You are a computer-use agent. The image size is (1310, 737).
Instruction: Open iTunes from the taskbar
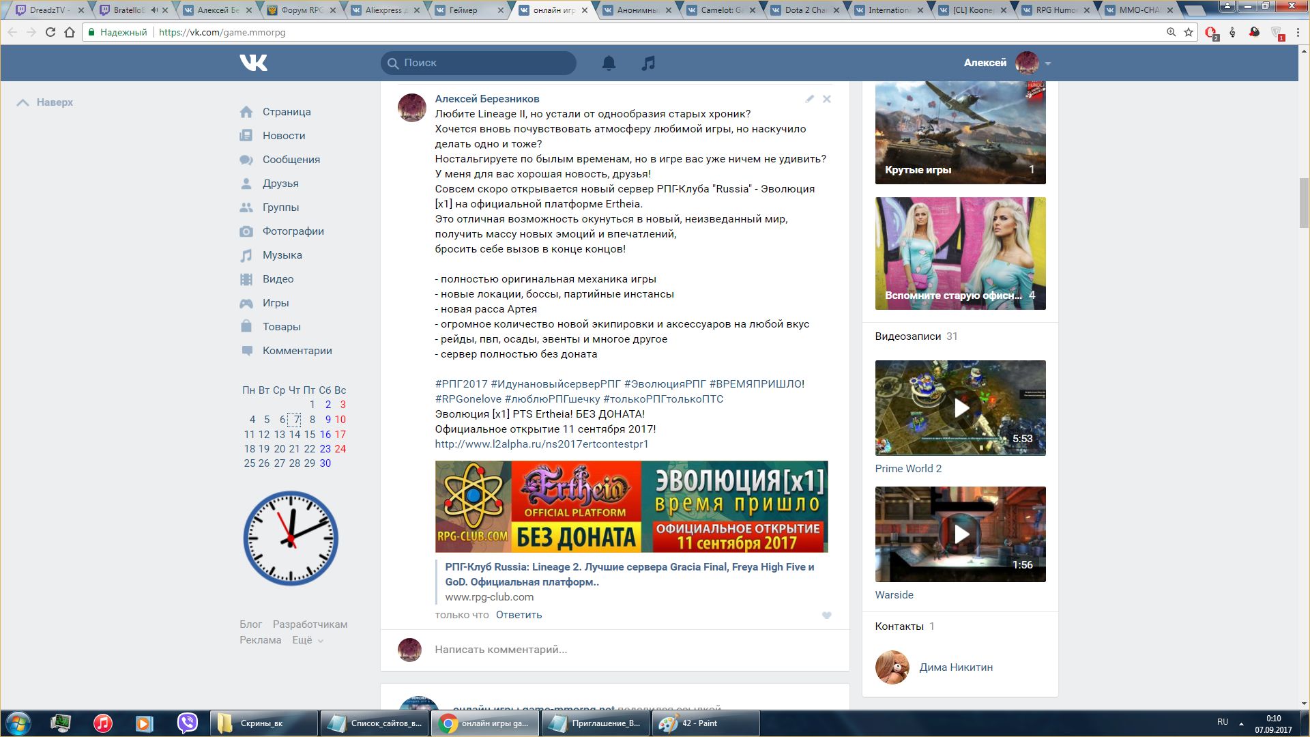point(103,723)
